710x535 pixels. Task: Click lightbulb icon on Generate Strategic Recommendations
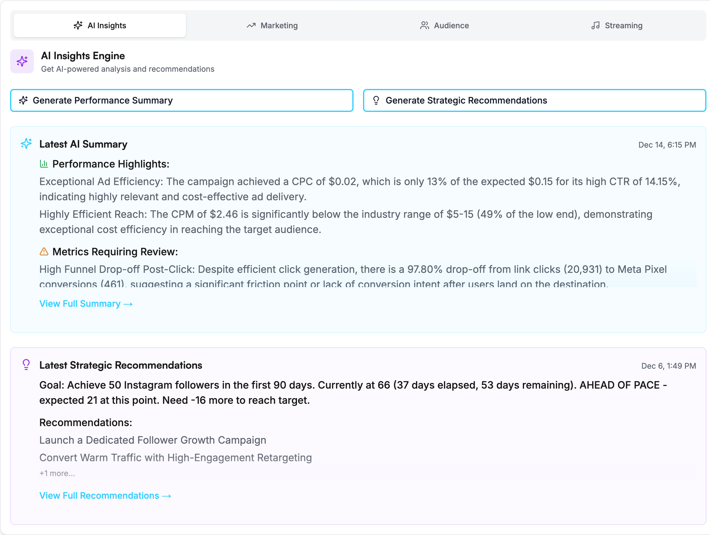(376, 101)
